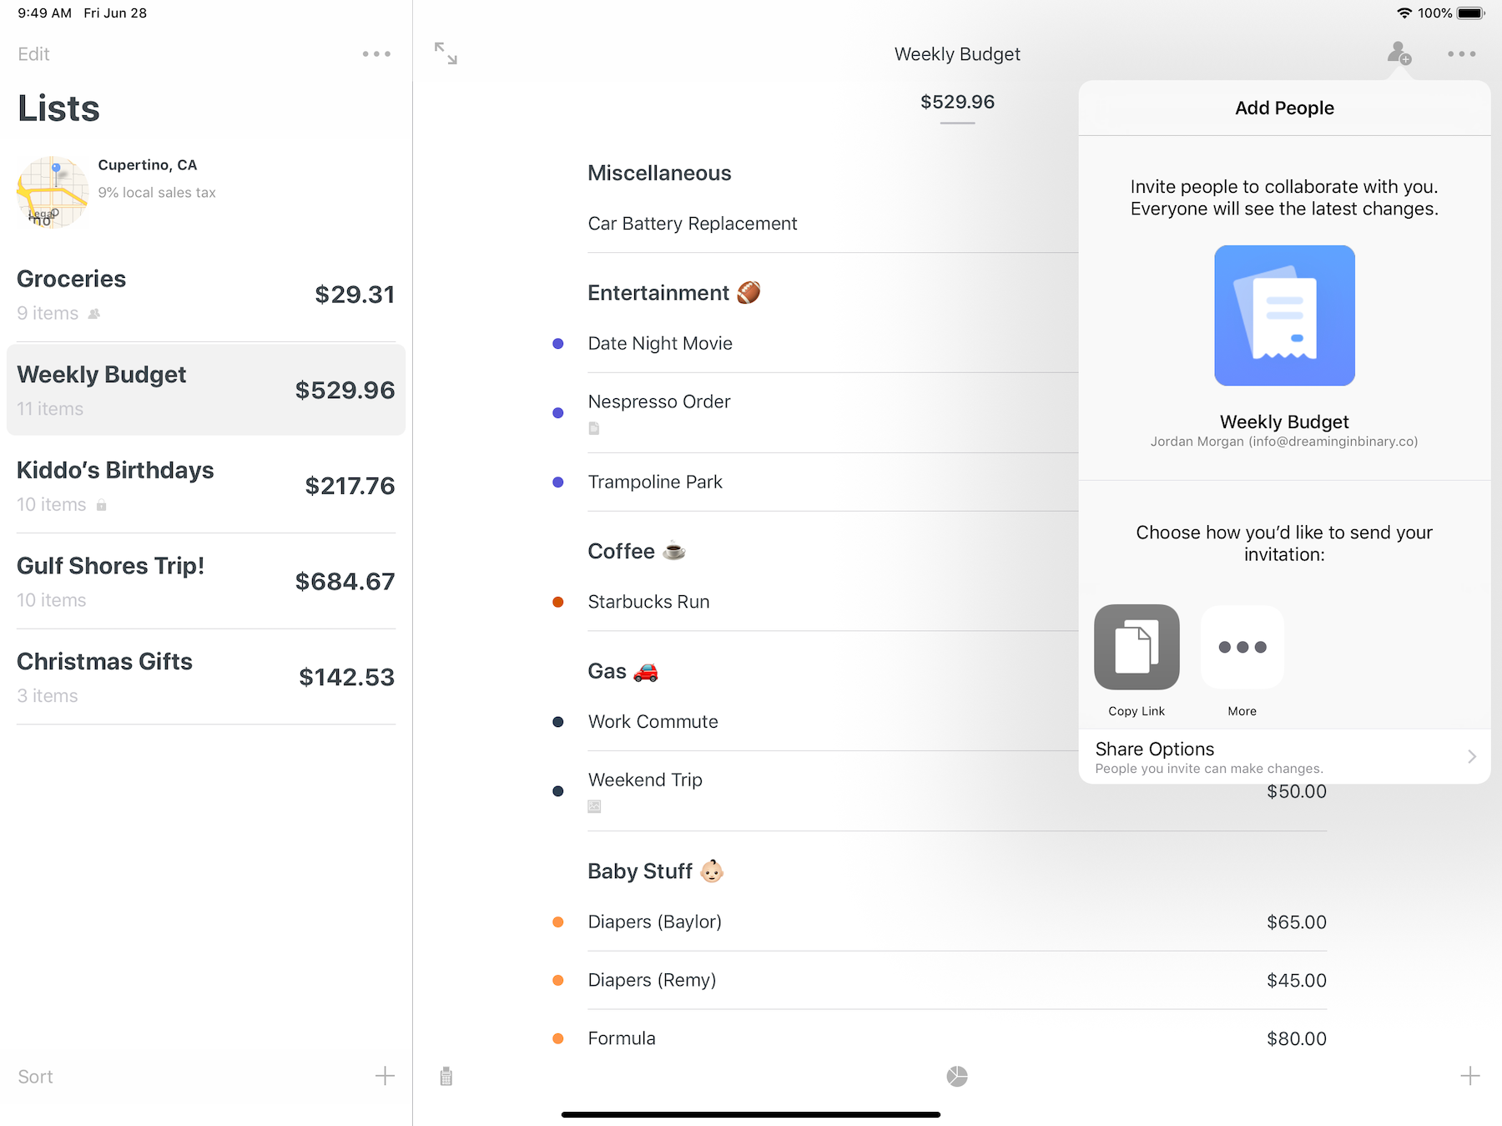Screen dimensions: 1502x1126
Task: Tap the Cupertino, CA location name
Action: [x=148, y=165]
